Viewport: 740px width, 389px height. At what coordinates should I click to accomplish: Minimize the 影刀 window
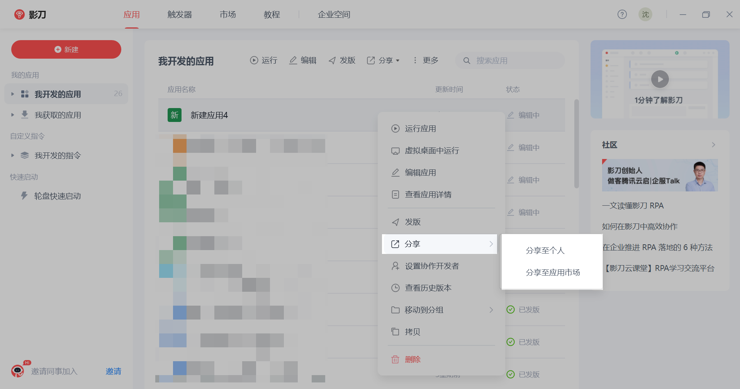tap(683, 14)
